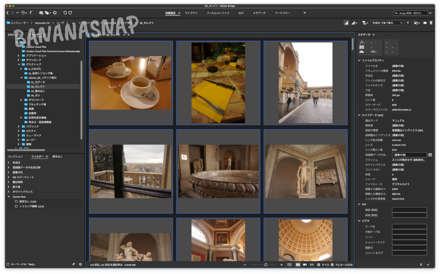Open 初期設定 workspace menu icon

[x=179, y=13]
